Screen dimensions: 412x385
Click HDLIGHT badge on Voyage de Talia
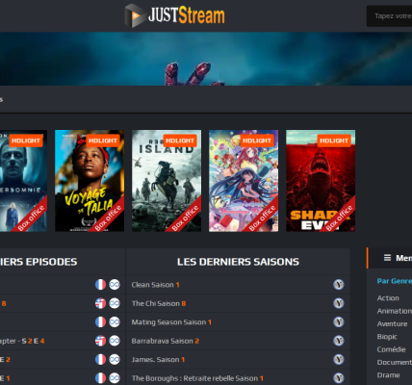103,141
